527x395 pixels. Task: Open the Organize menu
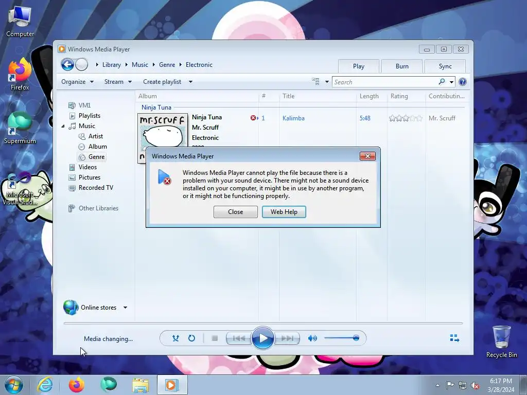tap(77, 82)
